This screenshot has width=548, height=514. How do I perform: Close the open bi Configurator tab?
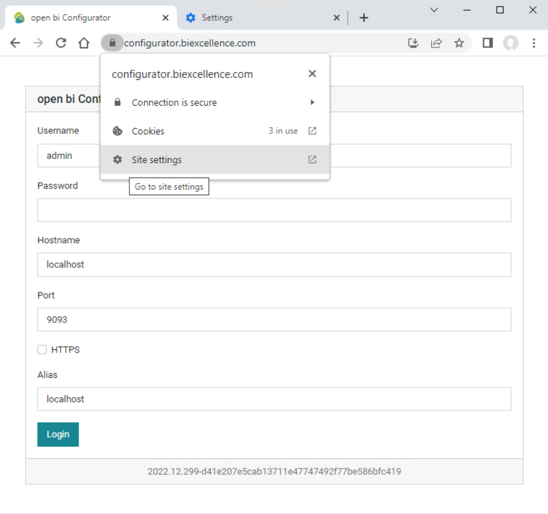click(x=165, y=18)
